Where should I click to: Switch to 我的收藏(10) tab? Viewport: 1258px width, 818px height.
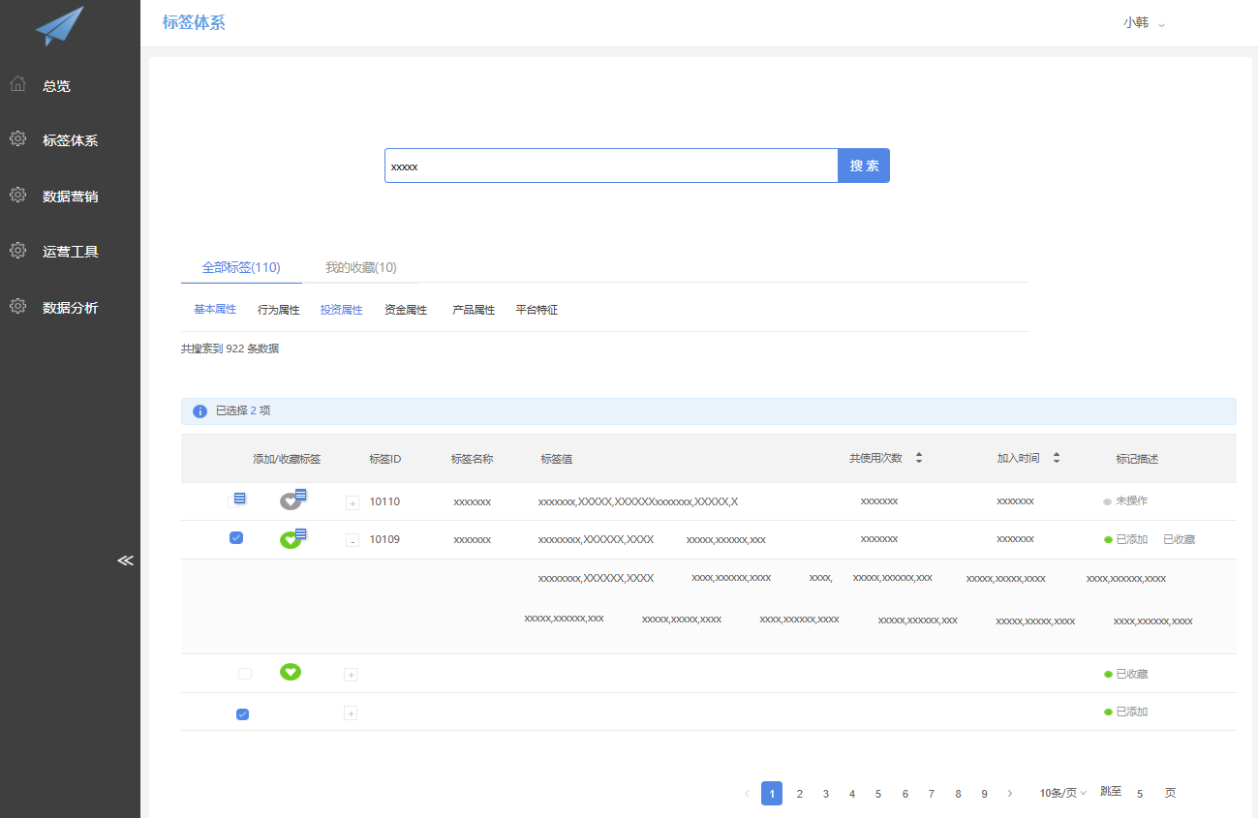click(360, 267)
